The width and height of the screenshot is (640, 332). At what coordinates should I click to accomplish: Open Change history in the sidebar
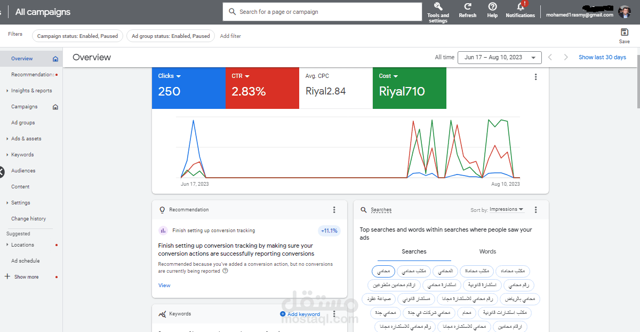29,219
